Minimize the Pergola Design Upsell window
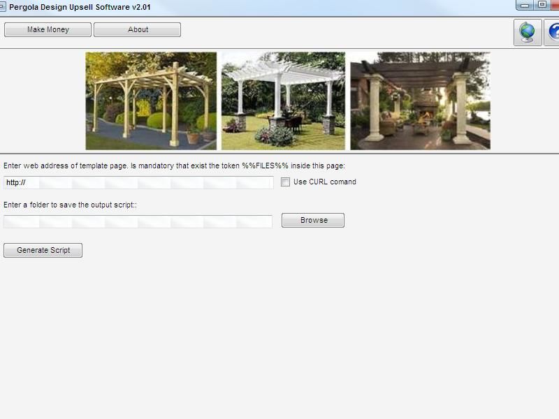 (525, 5)
